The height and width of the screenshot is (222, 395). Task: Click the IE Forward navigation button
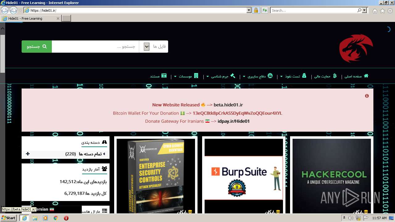[13, 10]
